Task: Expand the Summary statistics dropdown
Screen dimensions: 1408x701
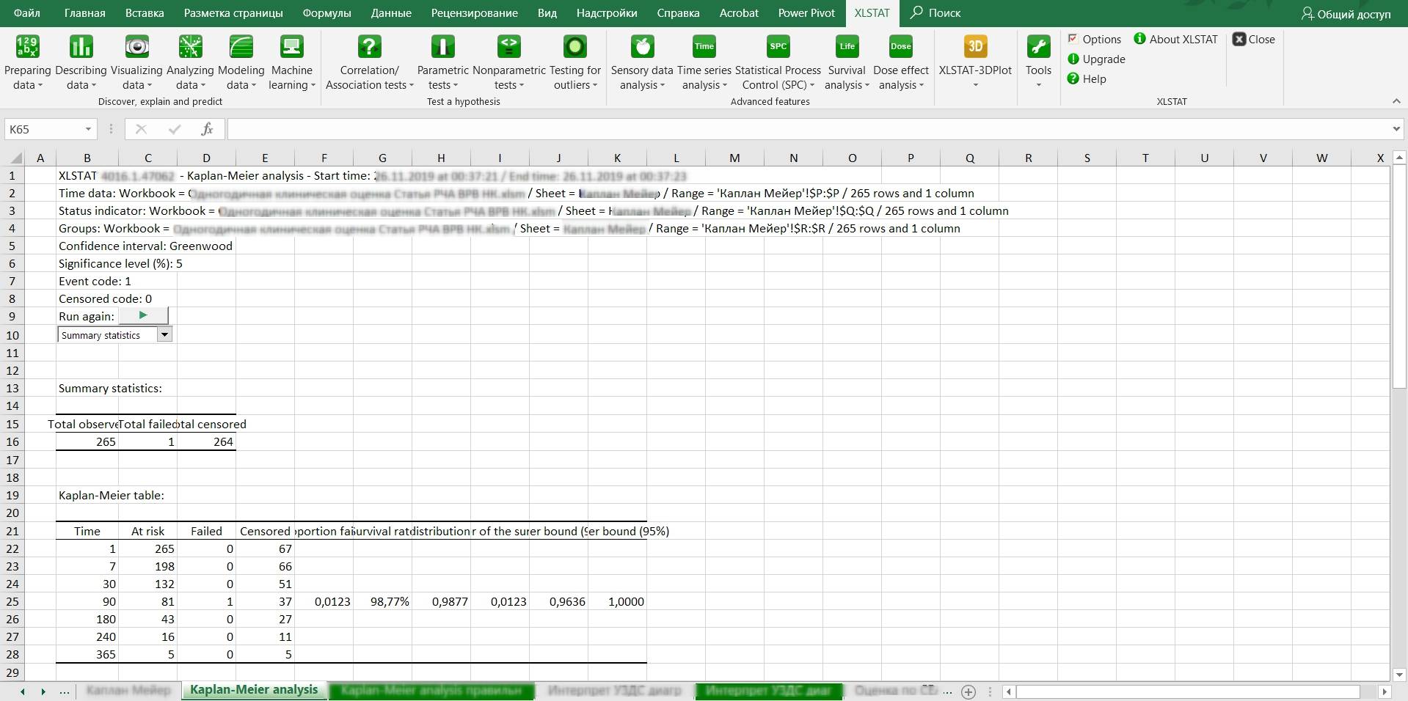Action: [x=165, y=334]
